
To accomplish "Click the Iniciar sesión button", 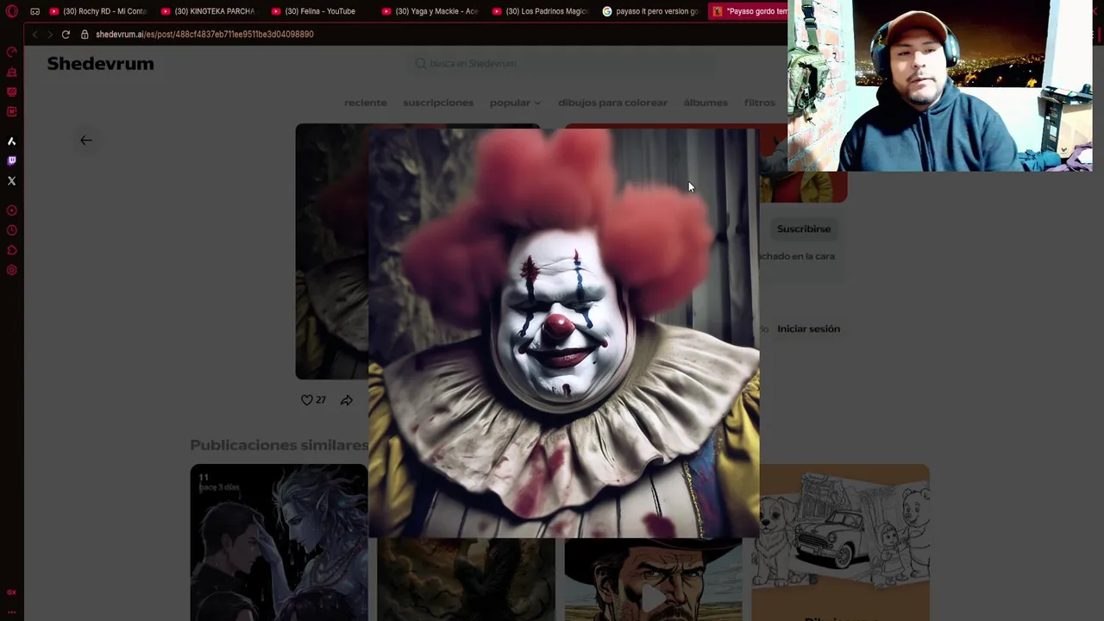I will (808, 329).
